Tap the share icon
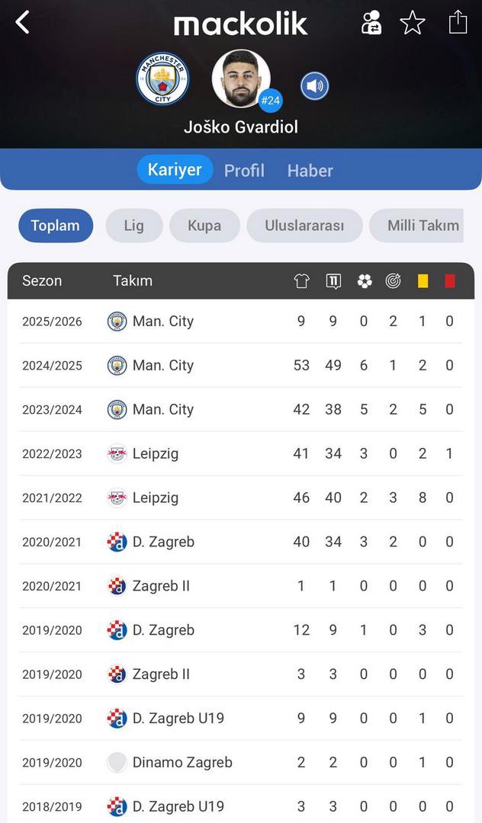 point(458,22)
